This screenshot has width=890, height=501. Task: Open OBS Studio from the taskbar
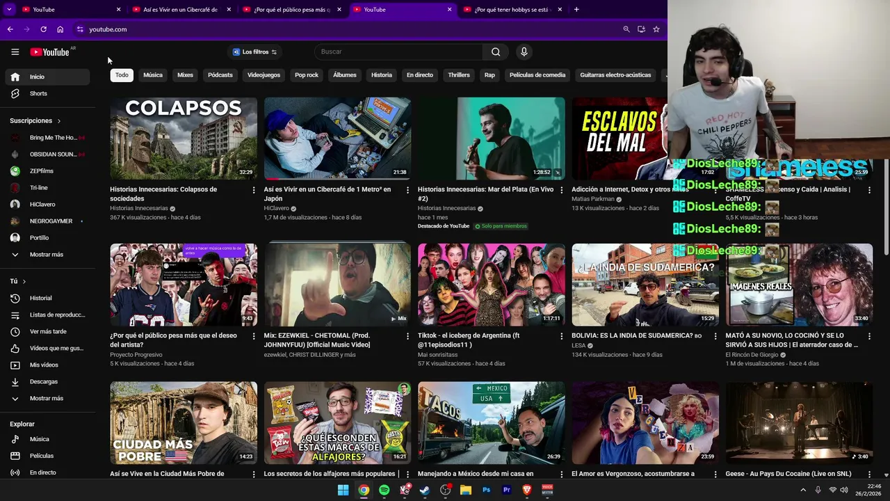pos(445,490)
